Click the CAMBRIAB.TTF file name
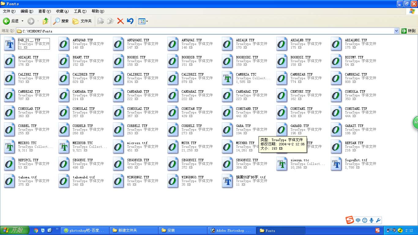418x235 pixels. 301,74
